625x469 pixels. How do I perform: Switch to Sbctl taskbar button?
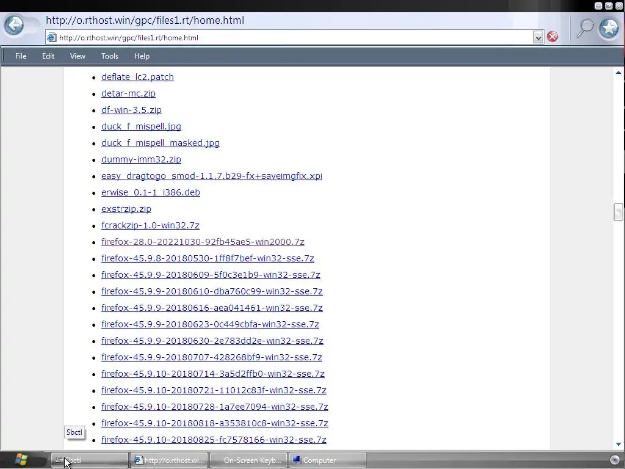pos(90,460)
